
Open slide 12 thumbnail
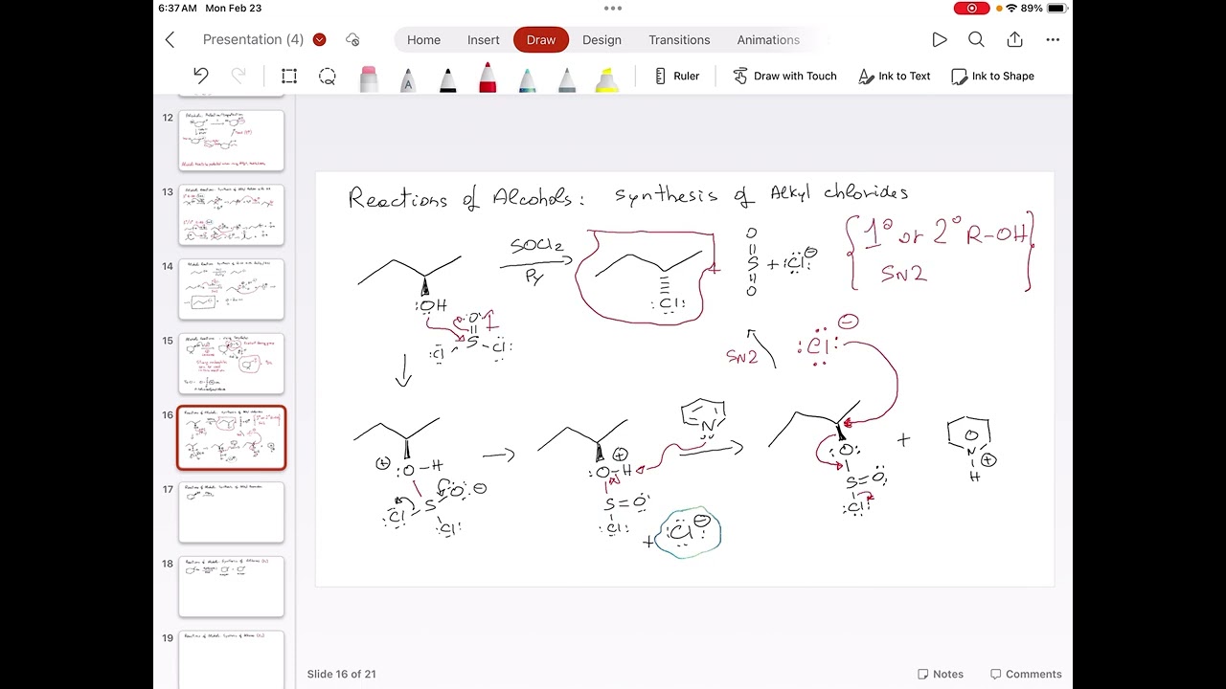pos(232,141)
